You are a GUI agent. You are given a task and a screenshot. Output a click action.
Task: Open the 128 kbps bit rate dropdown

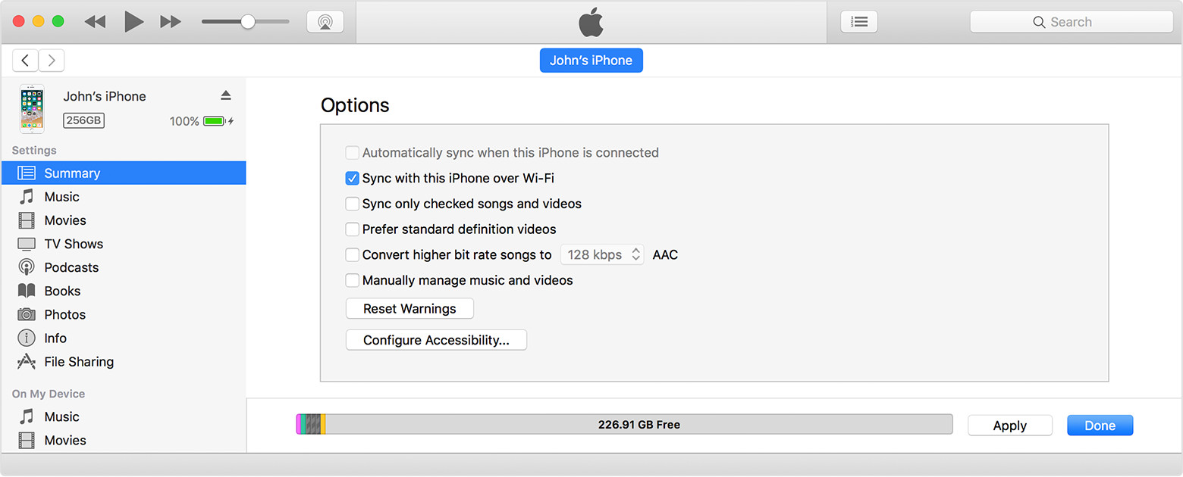click(603, 254)
